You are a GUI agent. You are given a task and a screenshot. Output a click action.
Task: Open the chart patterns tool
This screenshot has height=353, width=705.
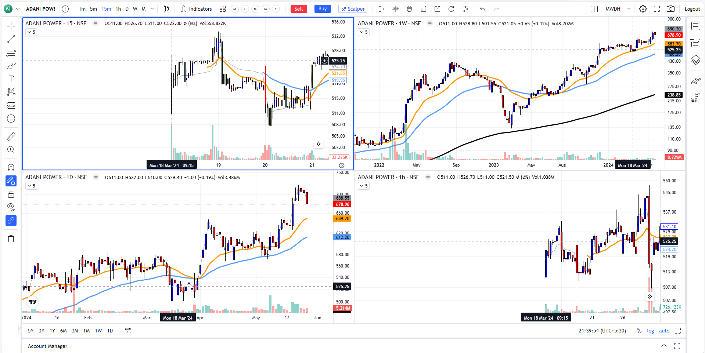pos(11,92)
